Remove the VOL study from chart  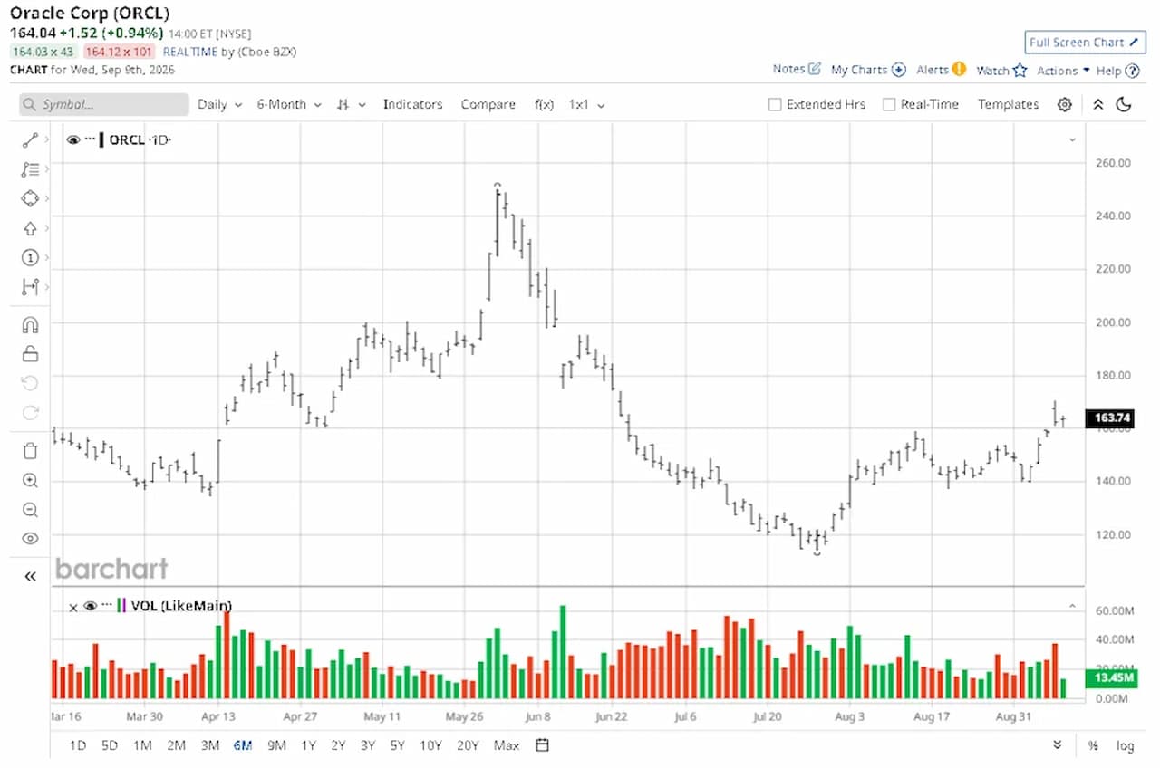pyautogui.click(x=73, y=607)
